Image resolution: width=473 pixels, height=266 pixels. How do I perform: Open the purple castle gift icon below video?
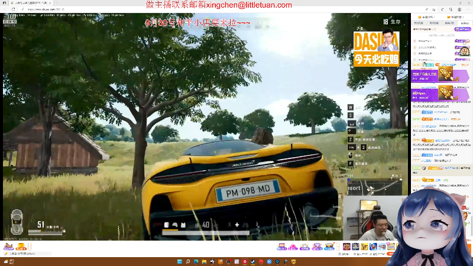point(8,246)
